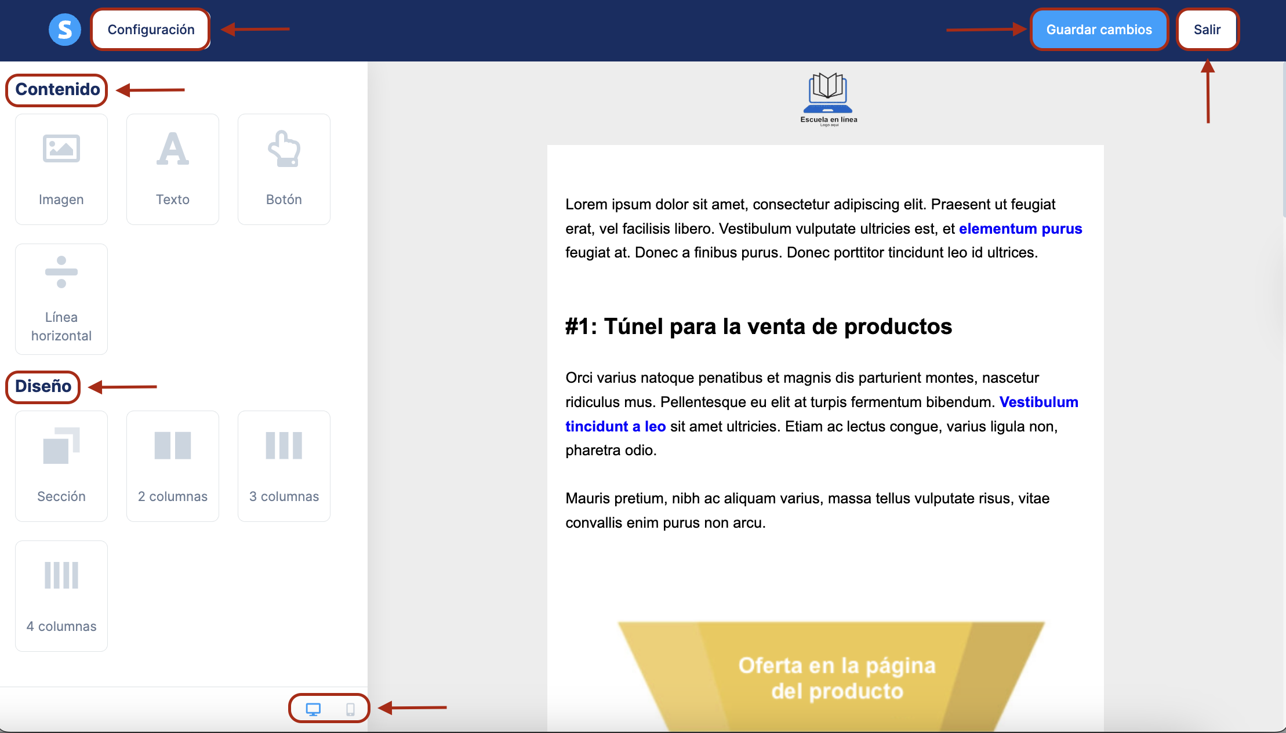This screenshot has height=733, width=1286.
Task: Select the Imagen content block
Action: (x=61, y=169)
